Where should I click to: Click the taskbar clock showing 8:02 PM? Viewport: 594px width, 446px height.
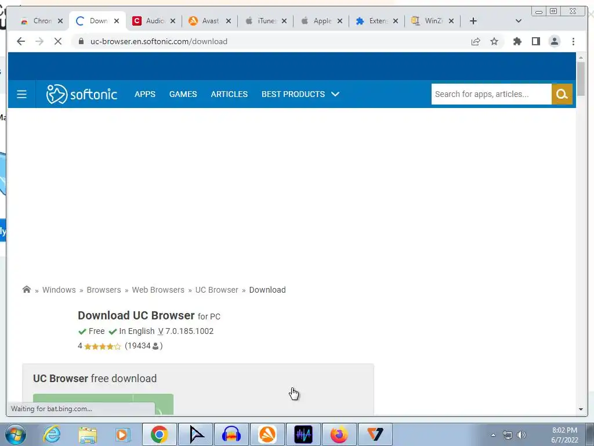coord(564,435)
